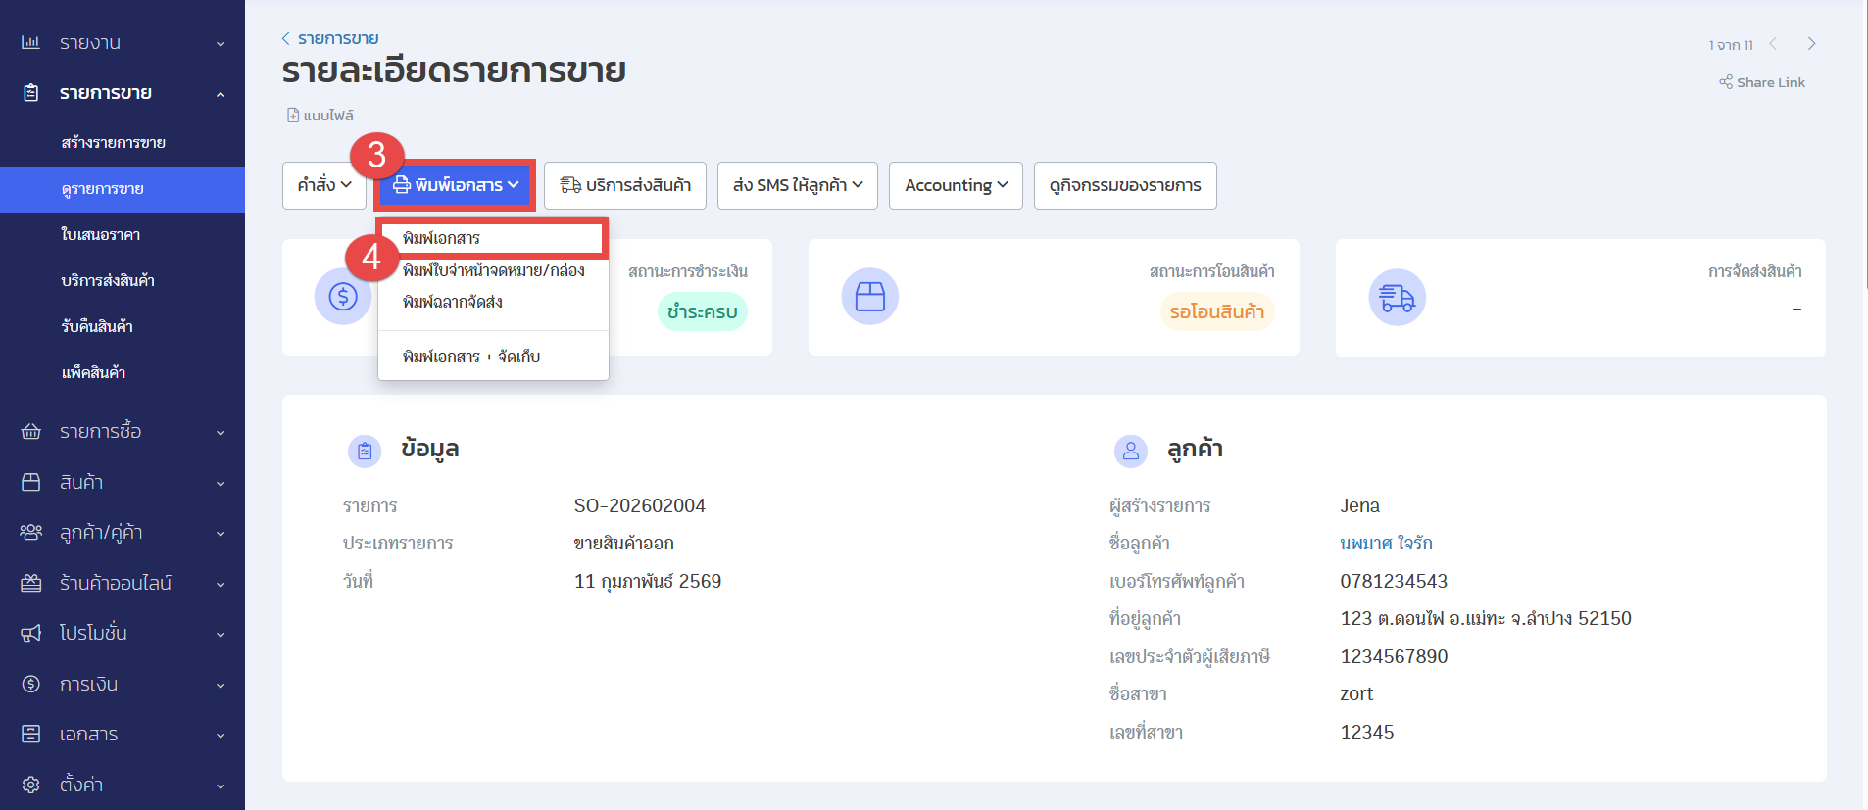The image size is (1868, 810).
Task: Expand the สินค้า sidebar section
Action: [123, 482]
